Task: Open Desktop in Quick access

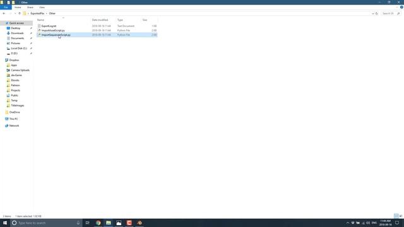Action: (x=15, y=28)
